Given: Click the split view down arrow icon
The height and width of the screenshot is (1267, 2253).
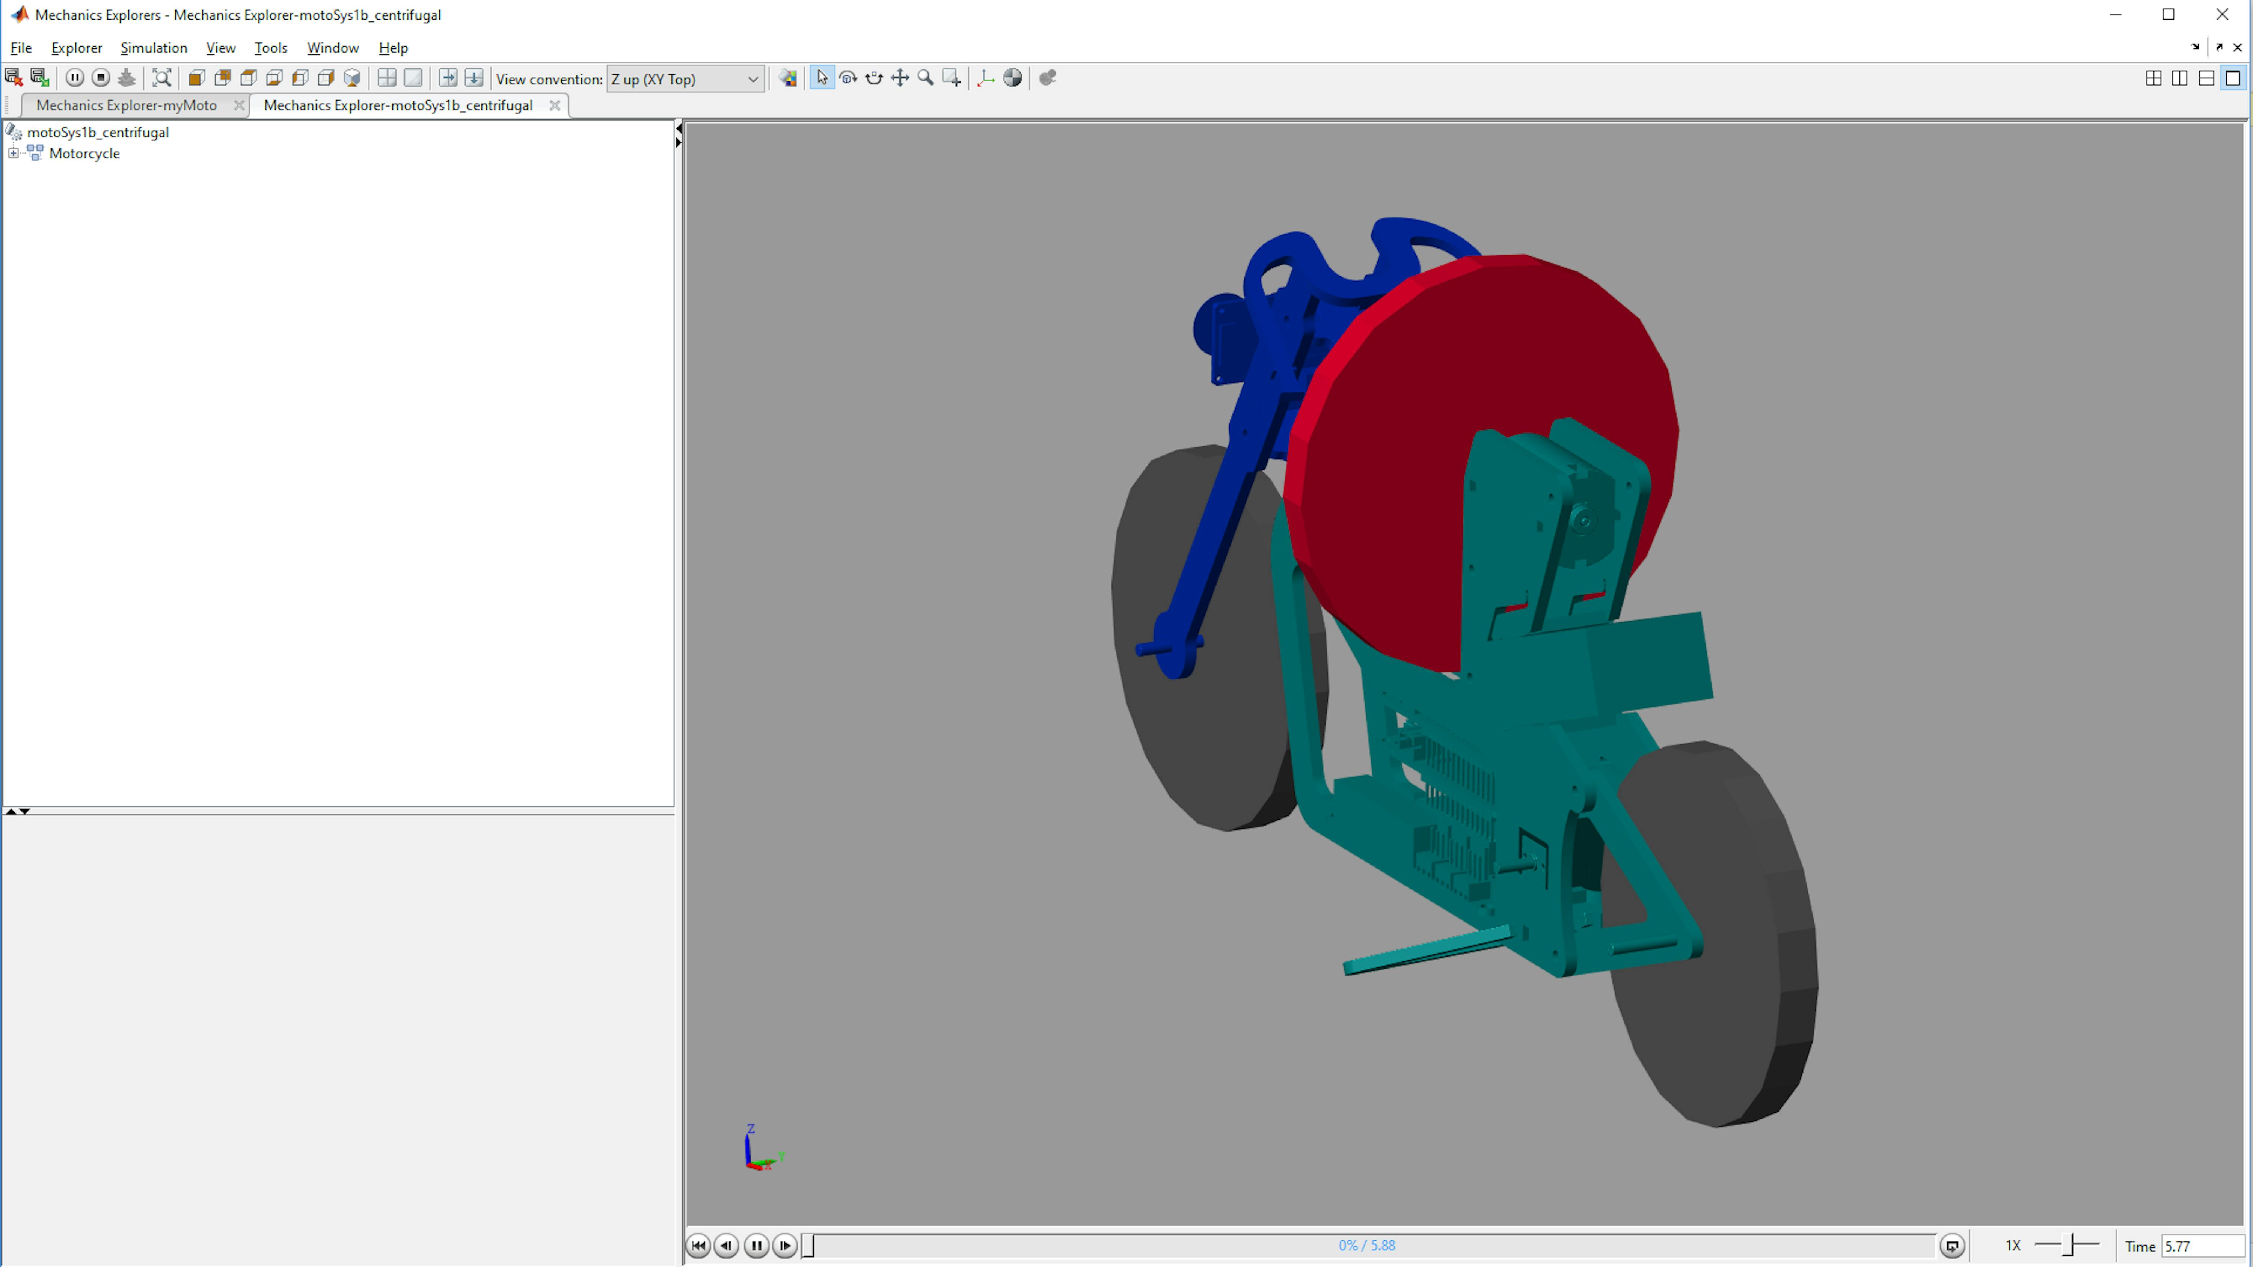Looking at the screenshot, I should [474, 78].
